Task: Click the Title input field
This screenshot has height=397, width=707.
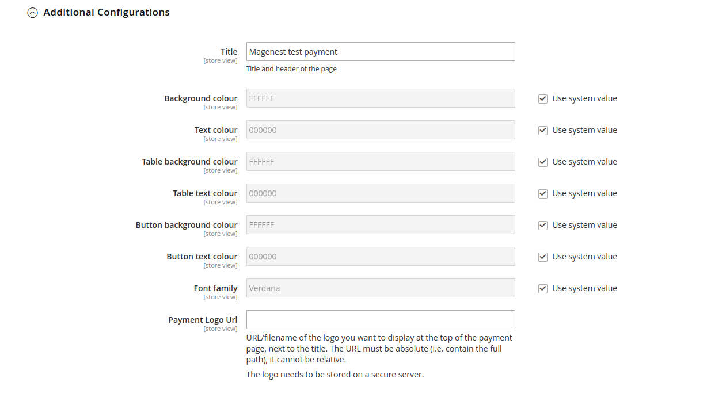Action: tap(380, 52)
